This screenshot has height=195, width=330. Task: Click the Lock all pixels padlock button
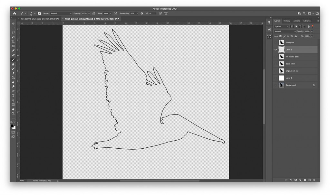tap(295, 36)
